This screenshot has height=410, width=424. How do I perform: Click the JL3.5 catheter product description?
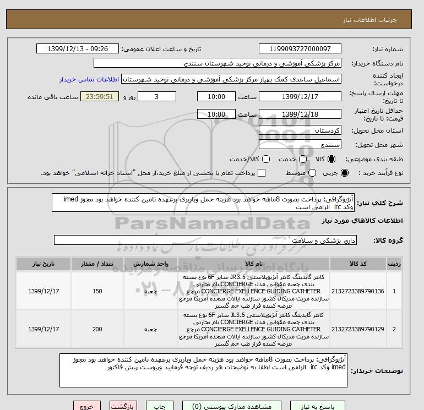[x=254, y=329]
